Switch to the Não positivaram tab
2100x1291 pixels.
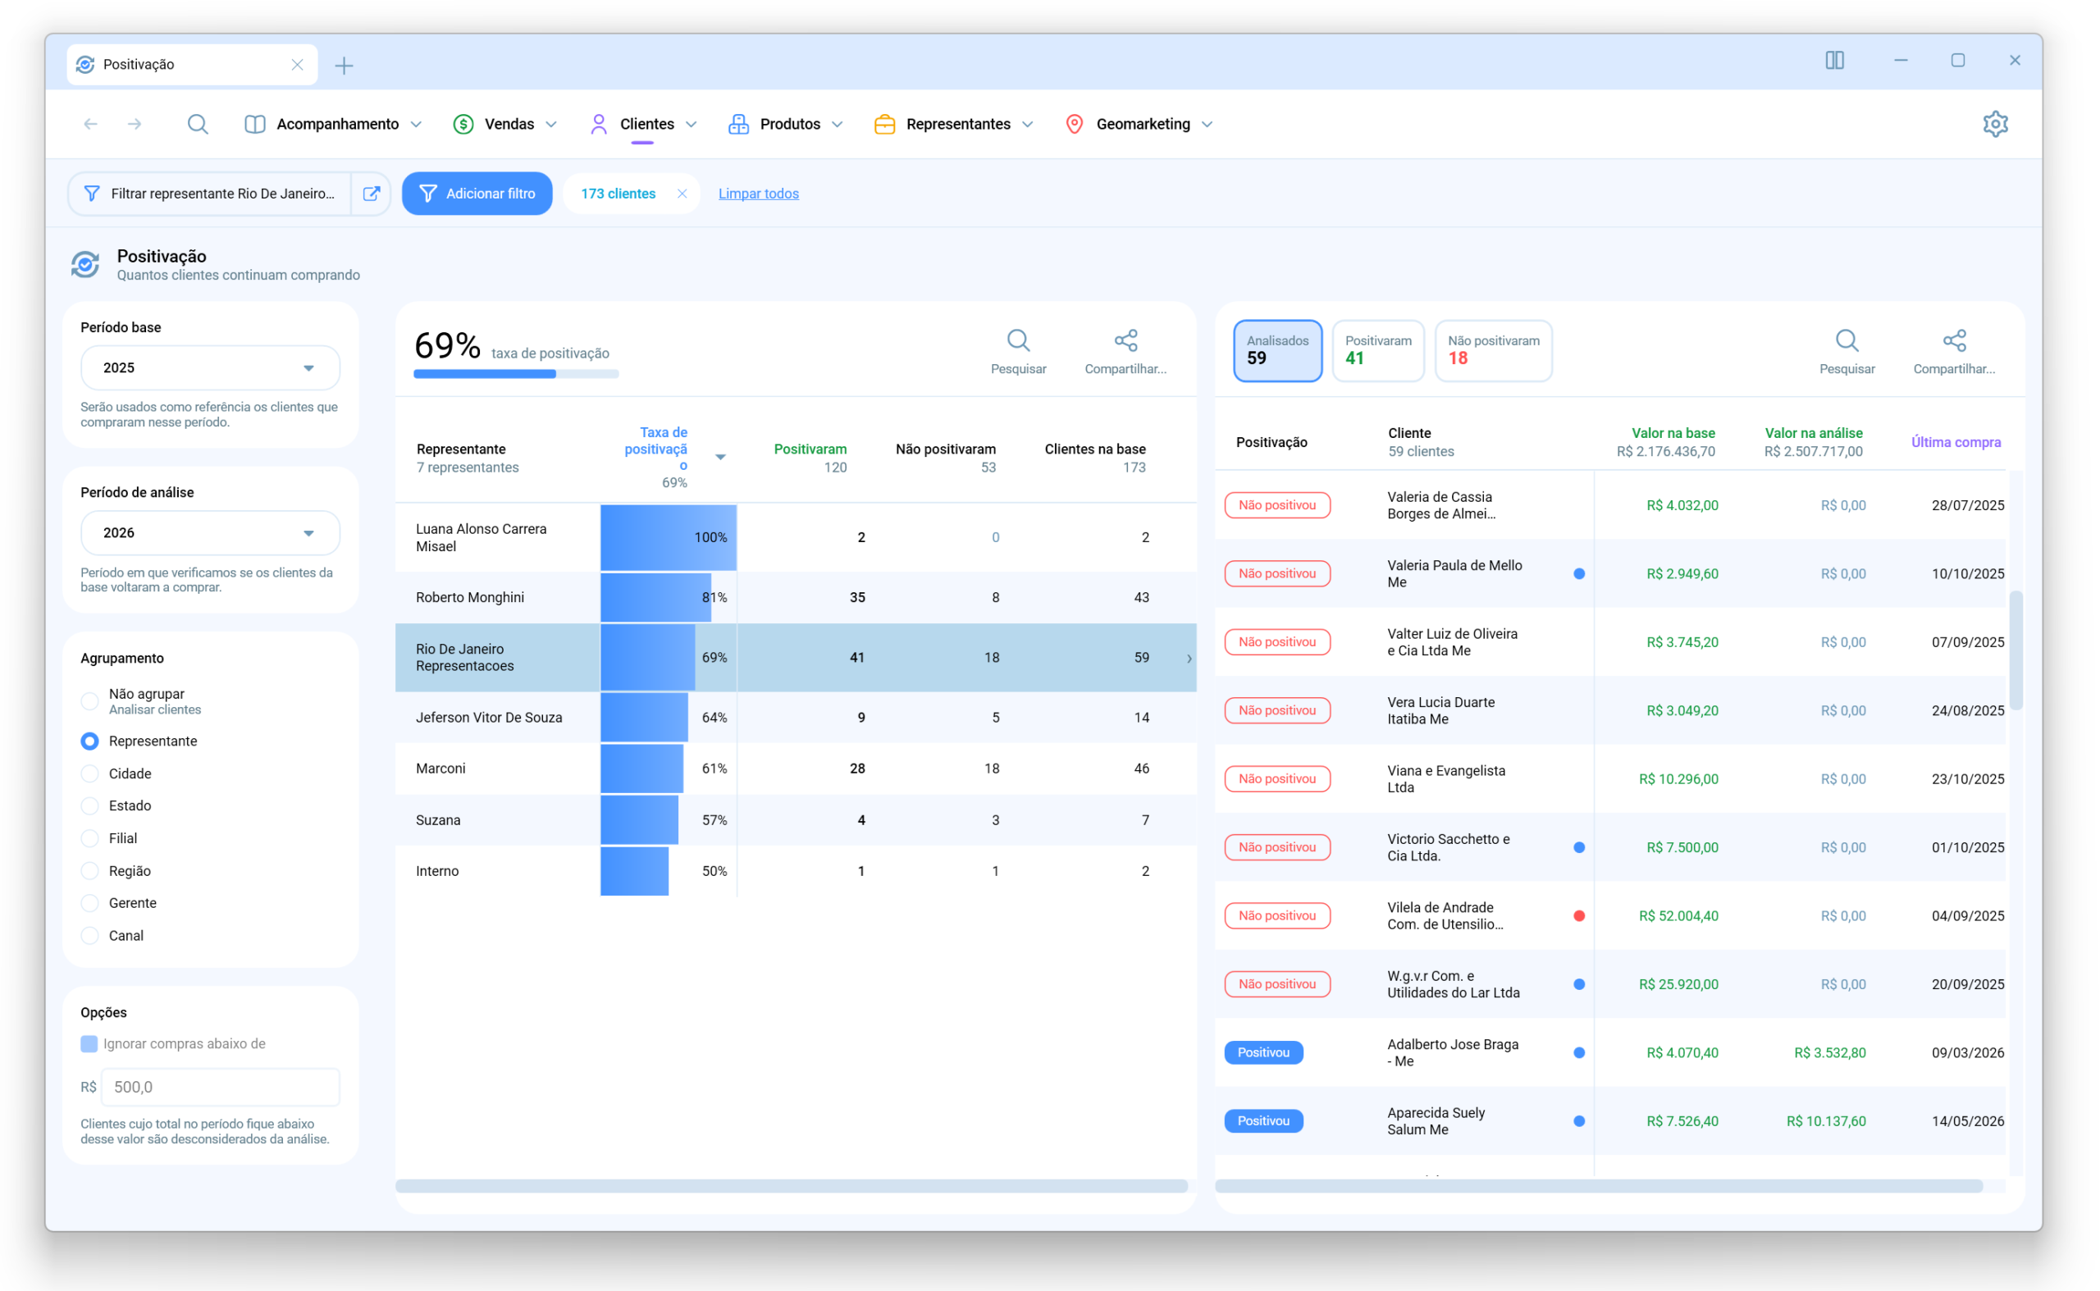1493,350
